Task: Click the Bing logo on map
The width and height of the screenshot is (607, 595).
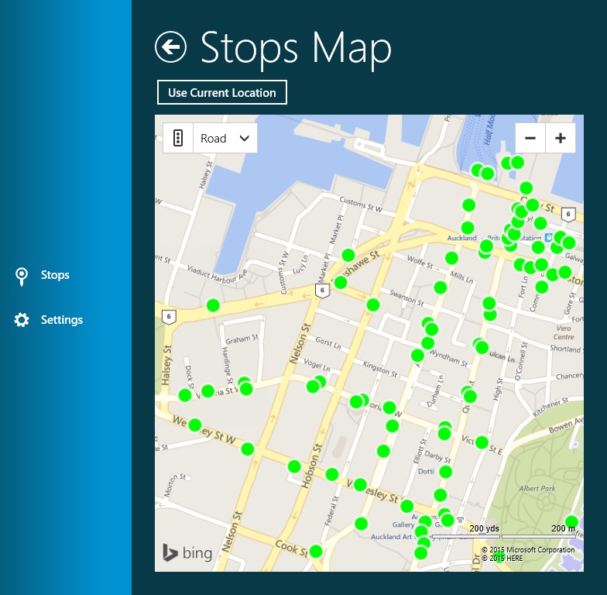Action: coord(187,553)
